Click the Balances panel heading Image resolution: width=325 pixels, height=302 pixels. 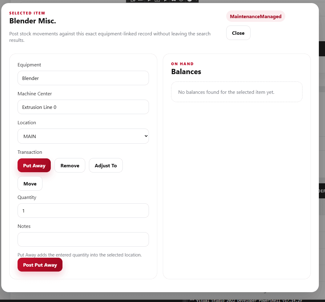tap(186, 72)
